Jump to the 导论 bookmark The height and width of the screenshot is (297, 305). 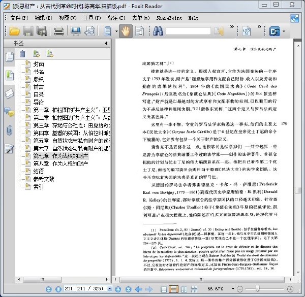[39, 102]
